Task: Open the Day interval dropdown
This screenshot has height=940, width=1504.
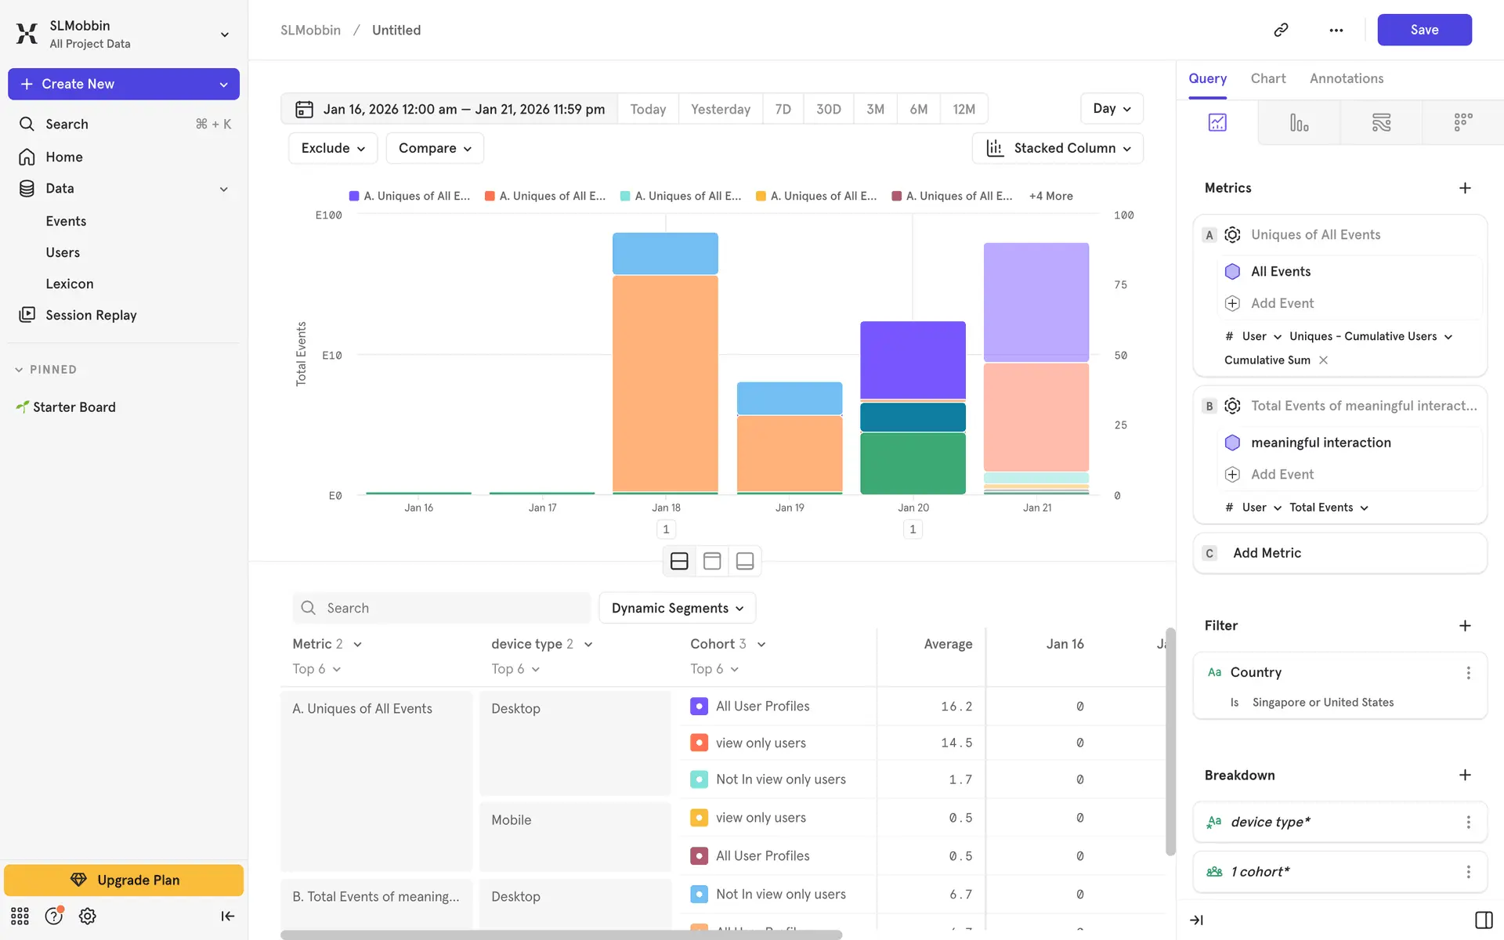Action: point(1111,109)
